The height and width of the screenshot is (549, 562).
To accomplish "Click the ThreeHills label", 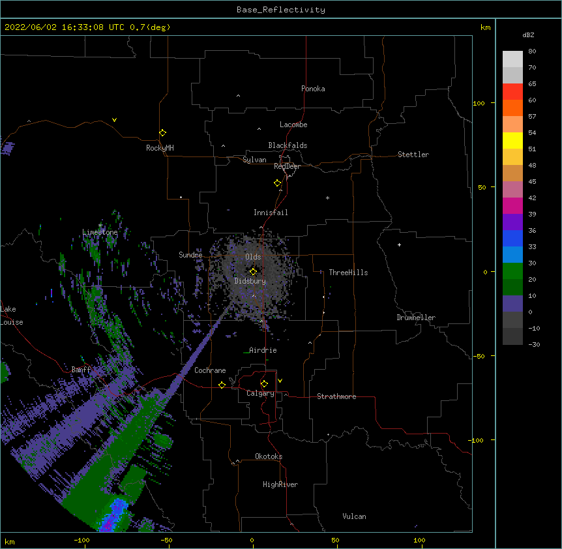I will click(348, 273).
